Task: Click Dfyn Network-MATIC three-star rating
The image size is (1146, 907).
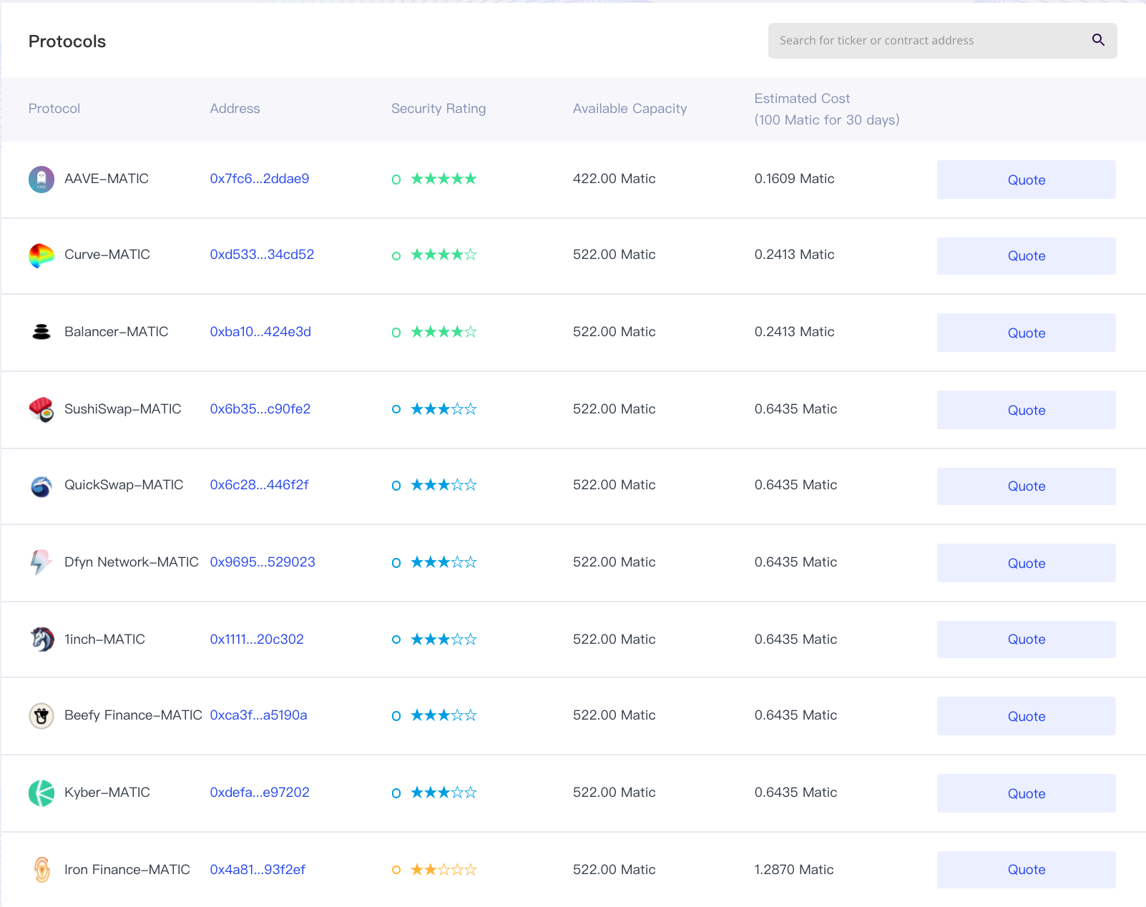Action: click(x=444, y=562)
